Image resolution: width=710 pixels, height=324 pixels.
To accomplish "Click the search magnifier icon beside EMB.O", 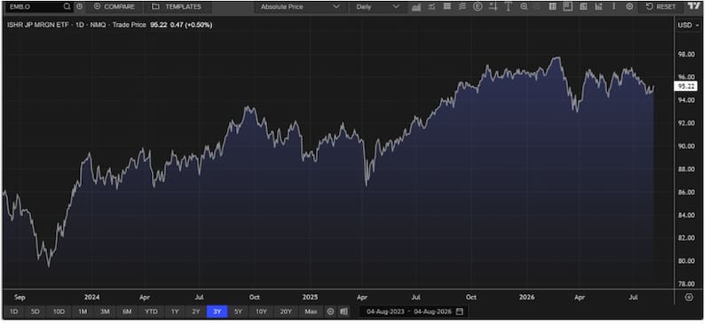I will coord(67,7).
